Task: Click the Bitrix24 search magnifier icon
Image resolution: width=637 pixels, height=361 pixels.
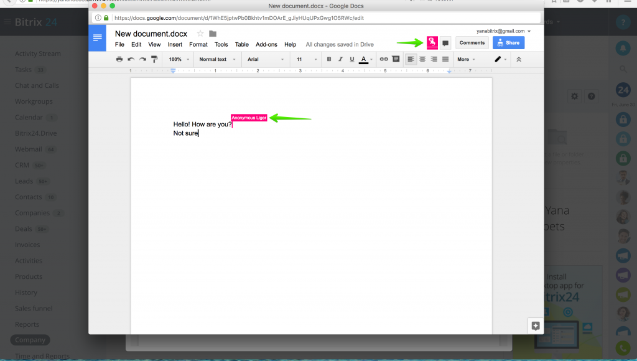Action: pos(623,70)
